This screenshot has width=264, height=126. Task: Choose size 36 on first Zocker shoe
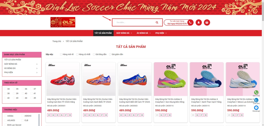pyautogui.click(x=61, y=115)
